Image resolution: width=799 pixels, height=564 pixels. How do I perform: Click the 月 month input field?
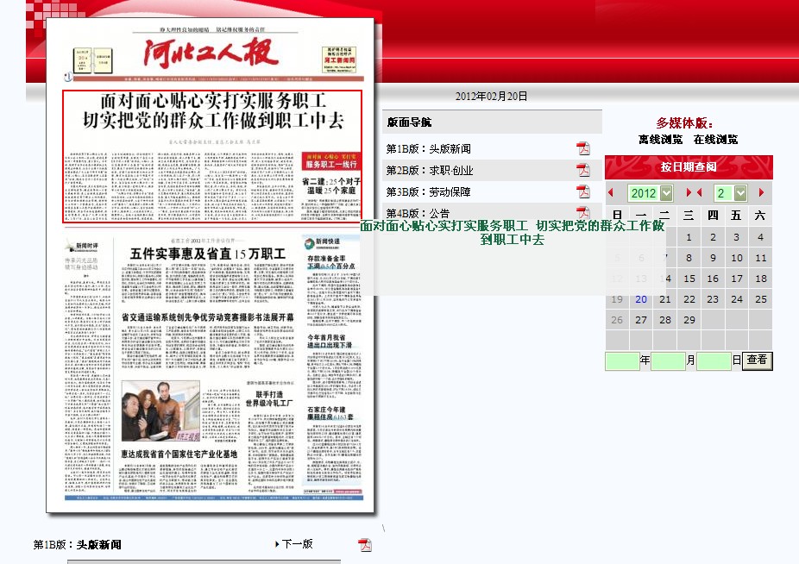(668, 360)
